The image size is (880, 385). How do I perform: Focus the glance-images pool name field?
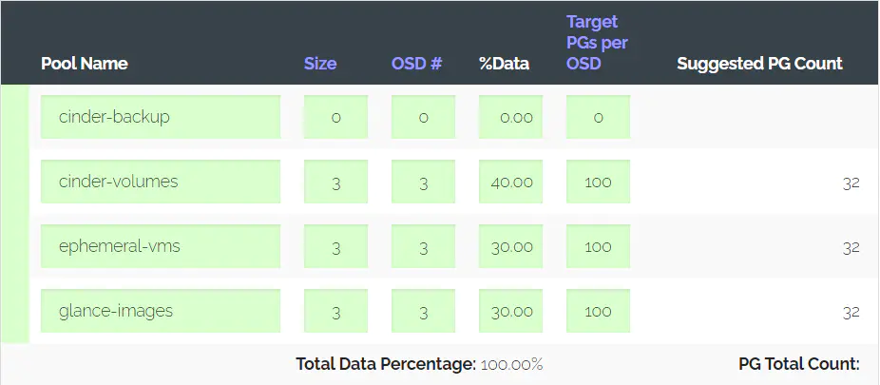pos(160,311)
